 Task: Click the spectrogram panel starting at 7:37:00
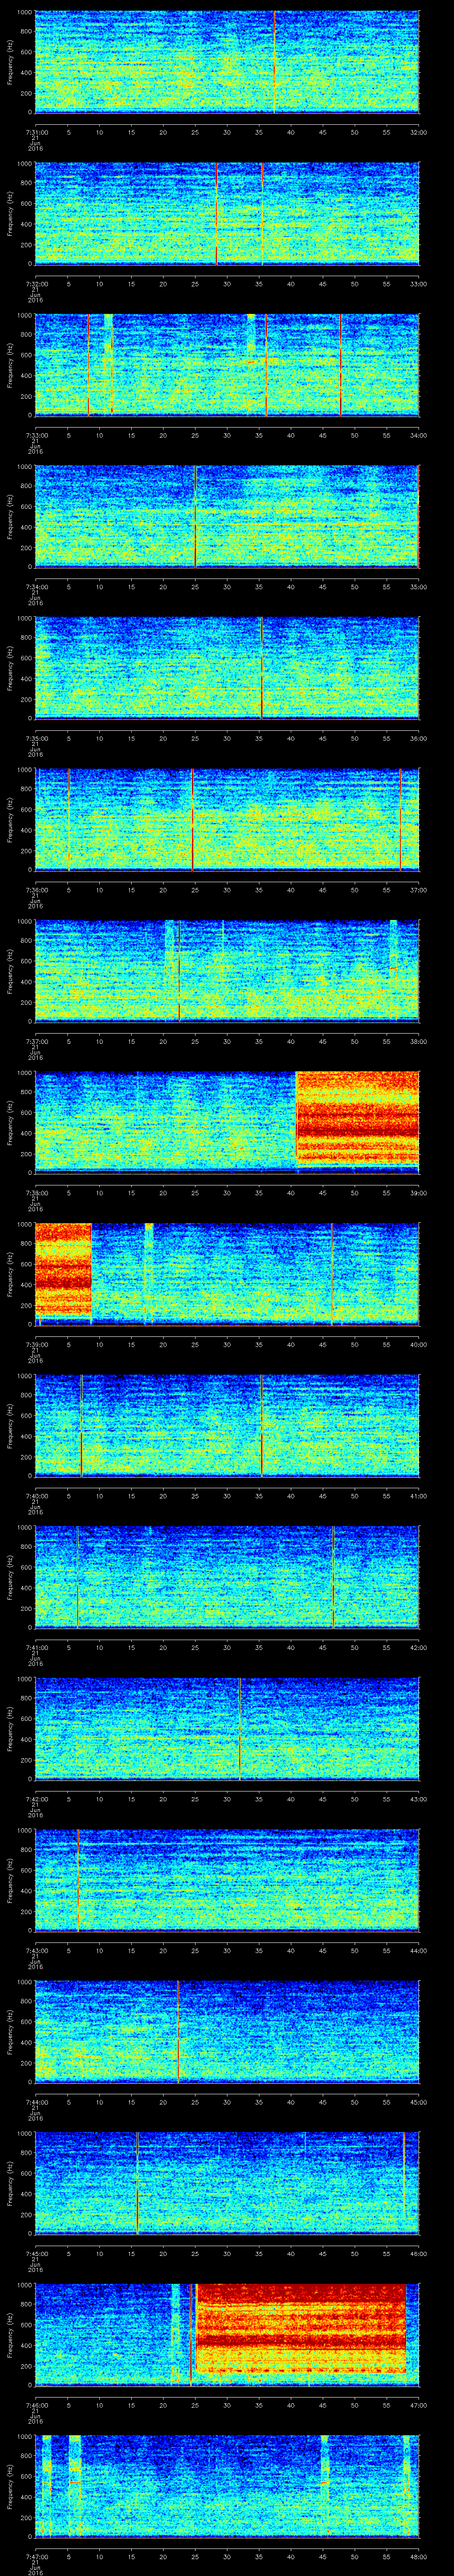pos(227,971)
